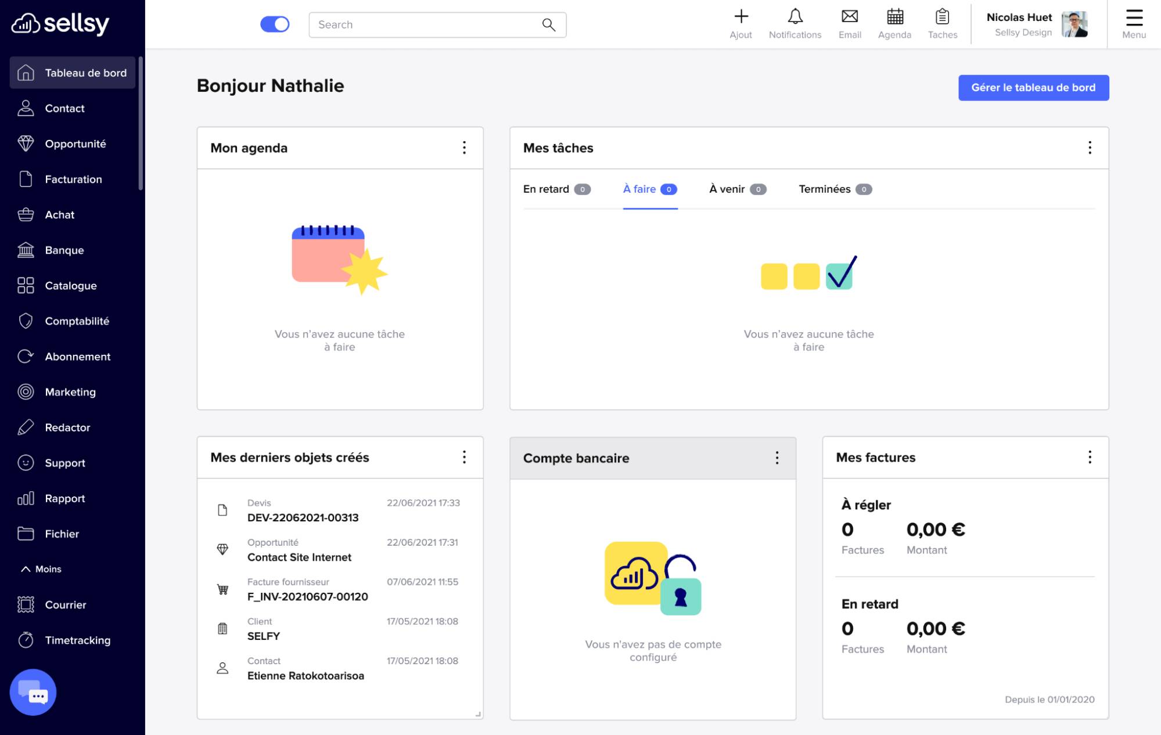
Task: Open the Mes tâches options menu
Action: [x=1090, y=148]
